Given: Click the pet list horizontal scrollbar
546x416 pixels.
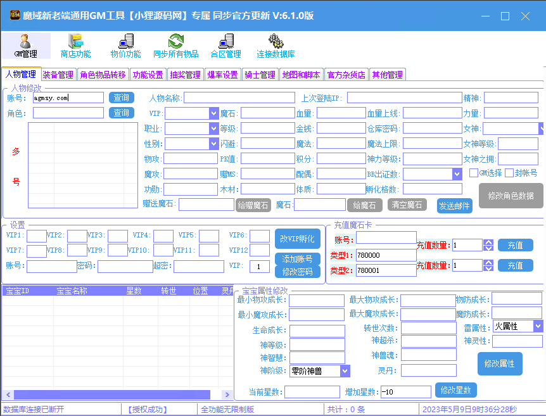Looking at the screenshot, I should pyautogui.click(x=114, y=394).
